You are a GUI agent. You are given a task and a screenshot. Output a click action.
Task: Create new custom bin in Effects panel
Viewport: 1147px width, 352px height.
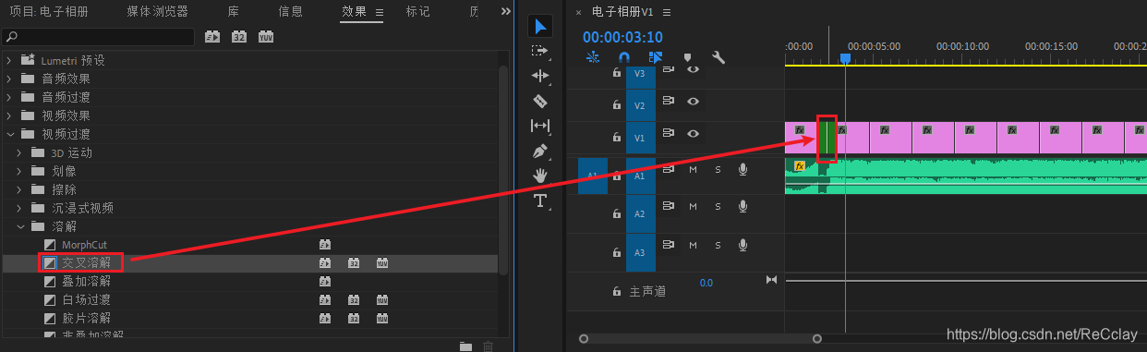coord(465,346)
